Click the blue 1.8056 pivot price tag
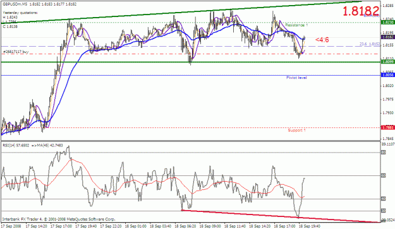Screen dimensions: 395x229 (388, 75)
